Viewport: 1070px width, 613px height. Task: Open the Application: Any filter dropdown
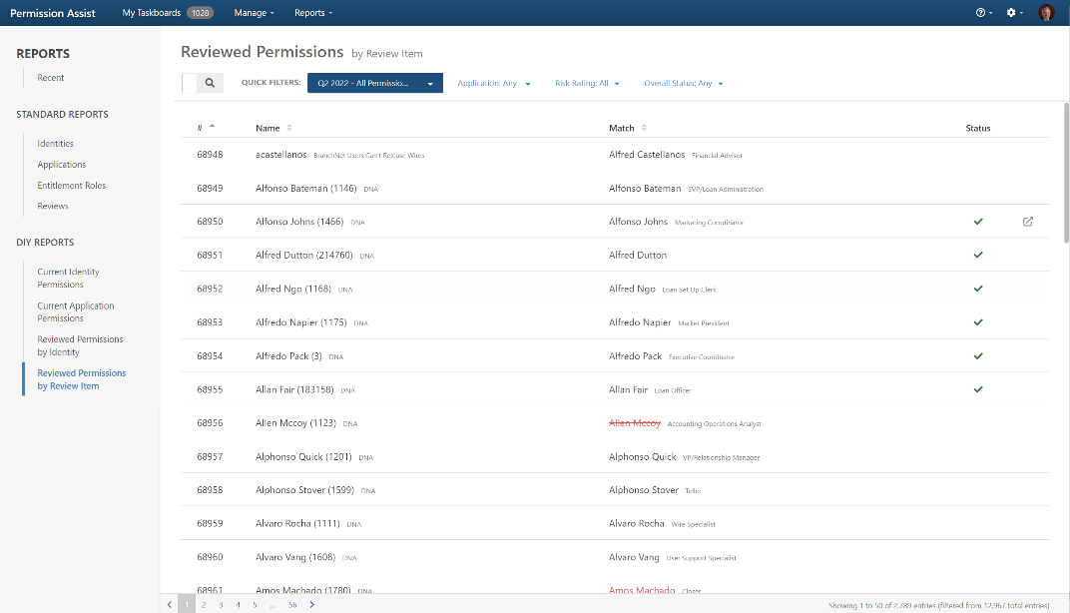pos(493,84)
